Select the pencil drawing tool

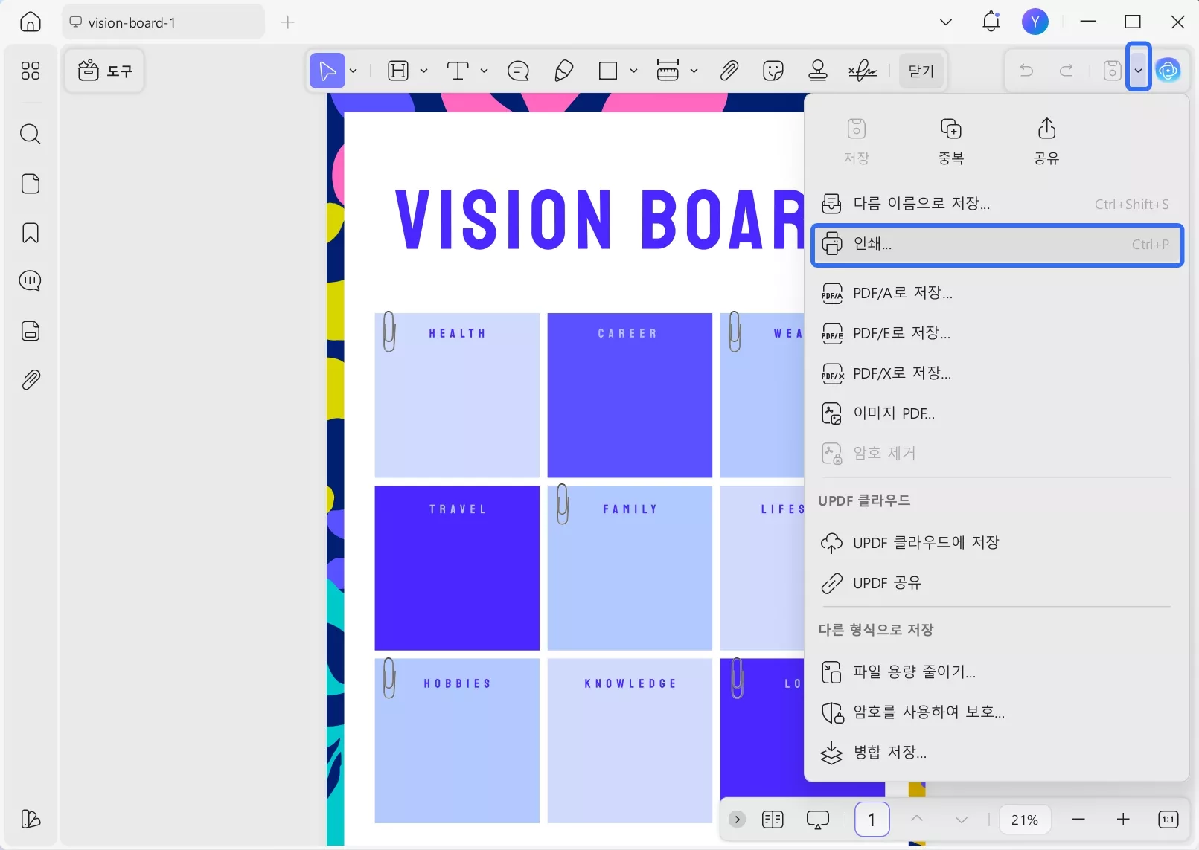tap(564, 71)
